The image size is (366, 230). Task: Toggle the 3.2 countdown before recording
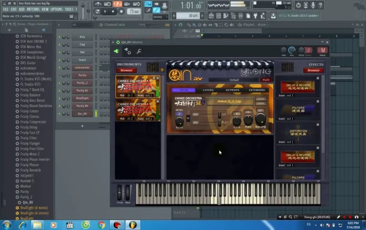[117, 4]
